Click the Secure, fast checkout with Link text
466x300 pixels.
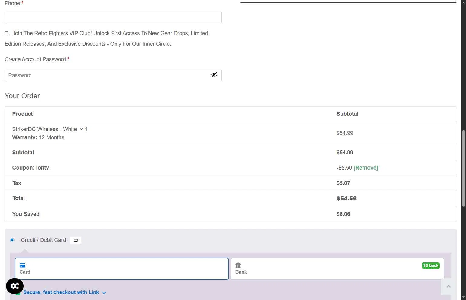tap(61, 292)
